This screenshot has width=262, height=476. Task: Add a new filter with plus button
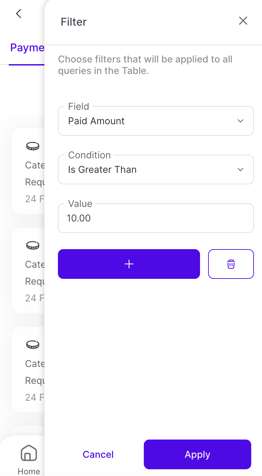click(129, 264)
